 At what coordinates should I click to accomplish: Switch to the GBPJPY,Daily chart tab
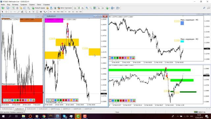coord(55,109)
